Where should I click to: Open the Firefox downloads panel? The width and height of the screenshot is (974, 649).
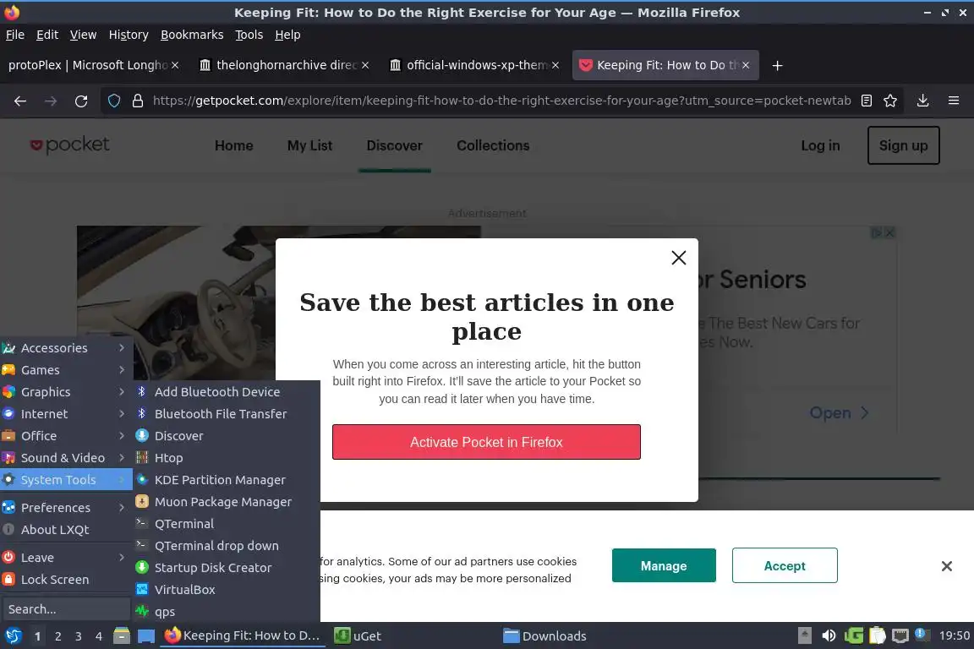pos(923,101)
